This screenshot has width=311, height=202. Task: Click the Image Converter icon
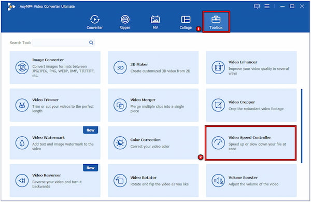(x=22, y=67)
